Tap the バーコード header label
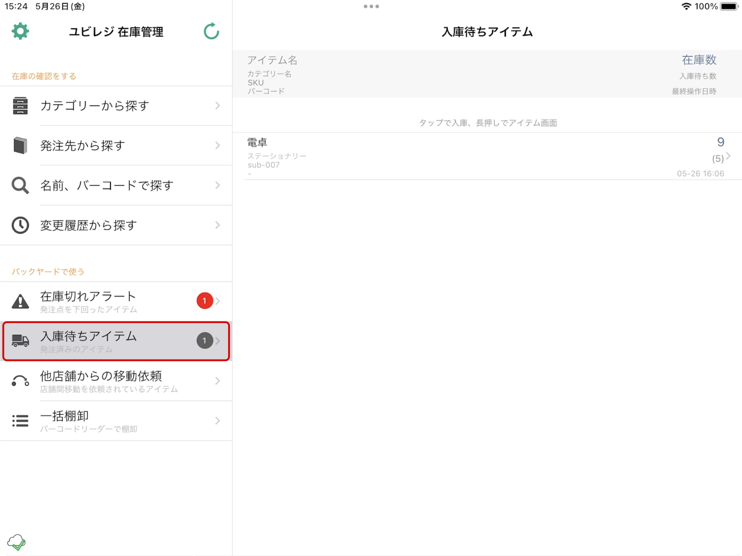Image resolution: width=742 pixels, height=556 pixels. click(266, 92)
